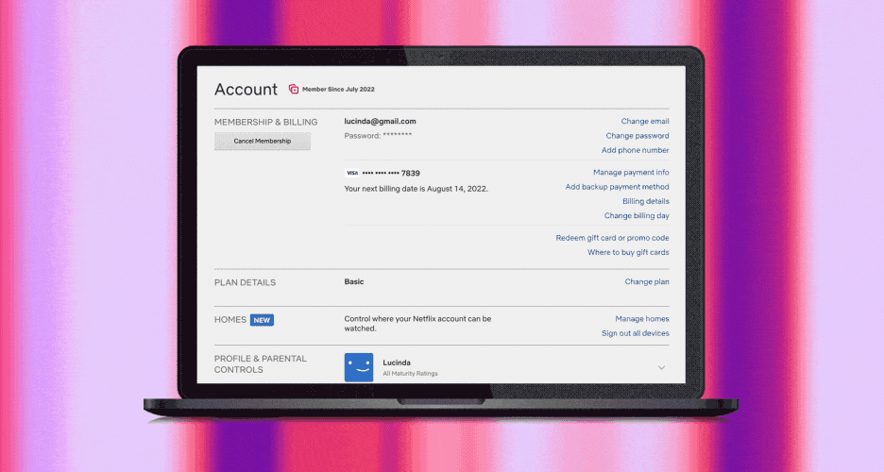Screen dimensions: 884x472
Task: Choose Add backup payment method
Action: (x=617, y=187)
